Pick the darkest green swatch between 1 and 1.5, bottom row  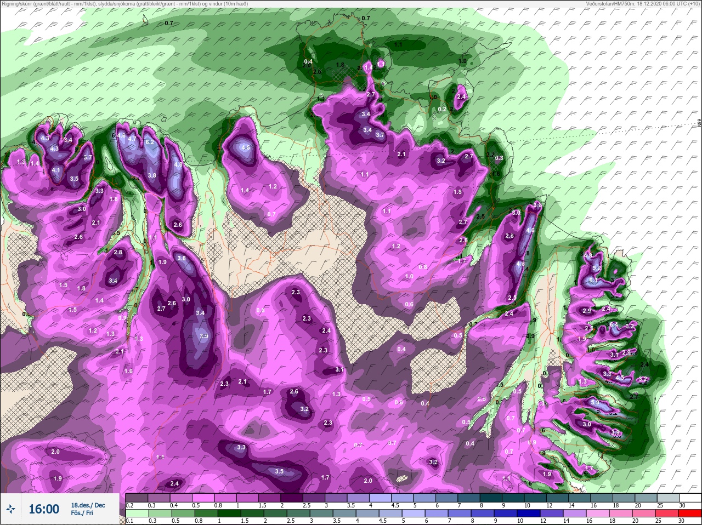click(x=229, y=513)
